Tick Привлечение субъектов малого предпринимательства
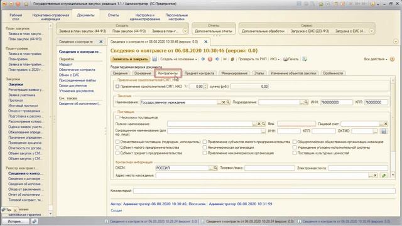 coord(205,142)
